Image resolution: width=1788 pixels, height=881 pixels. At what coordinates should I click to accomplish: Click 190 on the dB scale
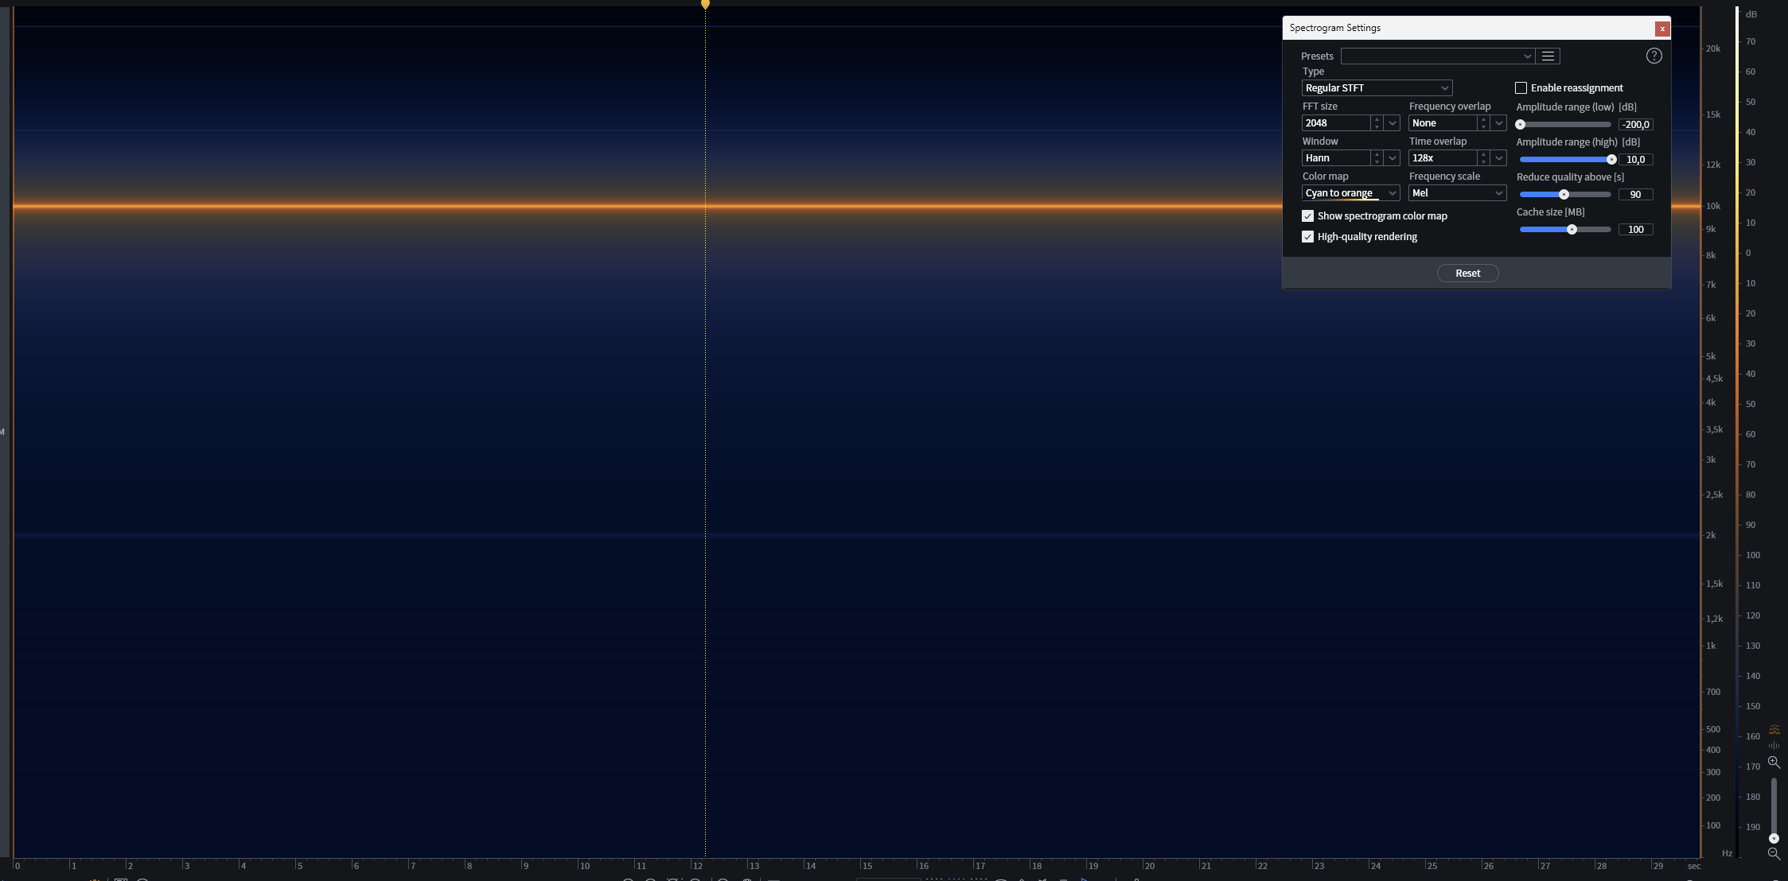click(1753, 827)
